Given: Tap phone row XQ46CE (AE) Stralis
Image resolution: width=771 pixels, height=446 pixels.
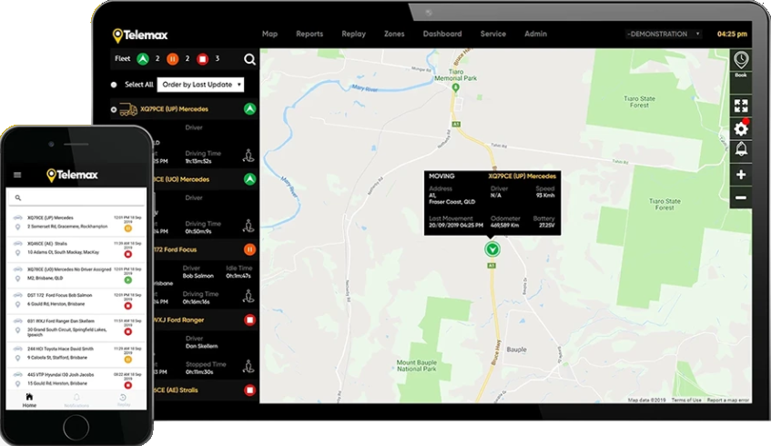Looking at the screenshot, I should 76,248.
